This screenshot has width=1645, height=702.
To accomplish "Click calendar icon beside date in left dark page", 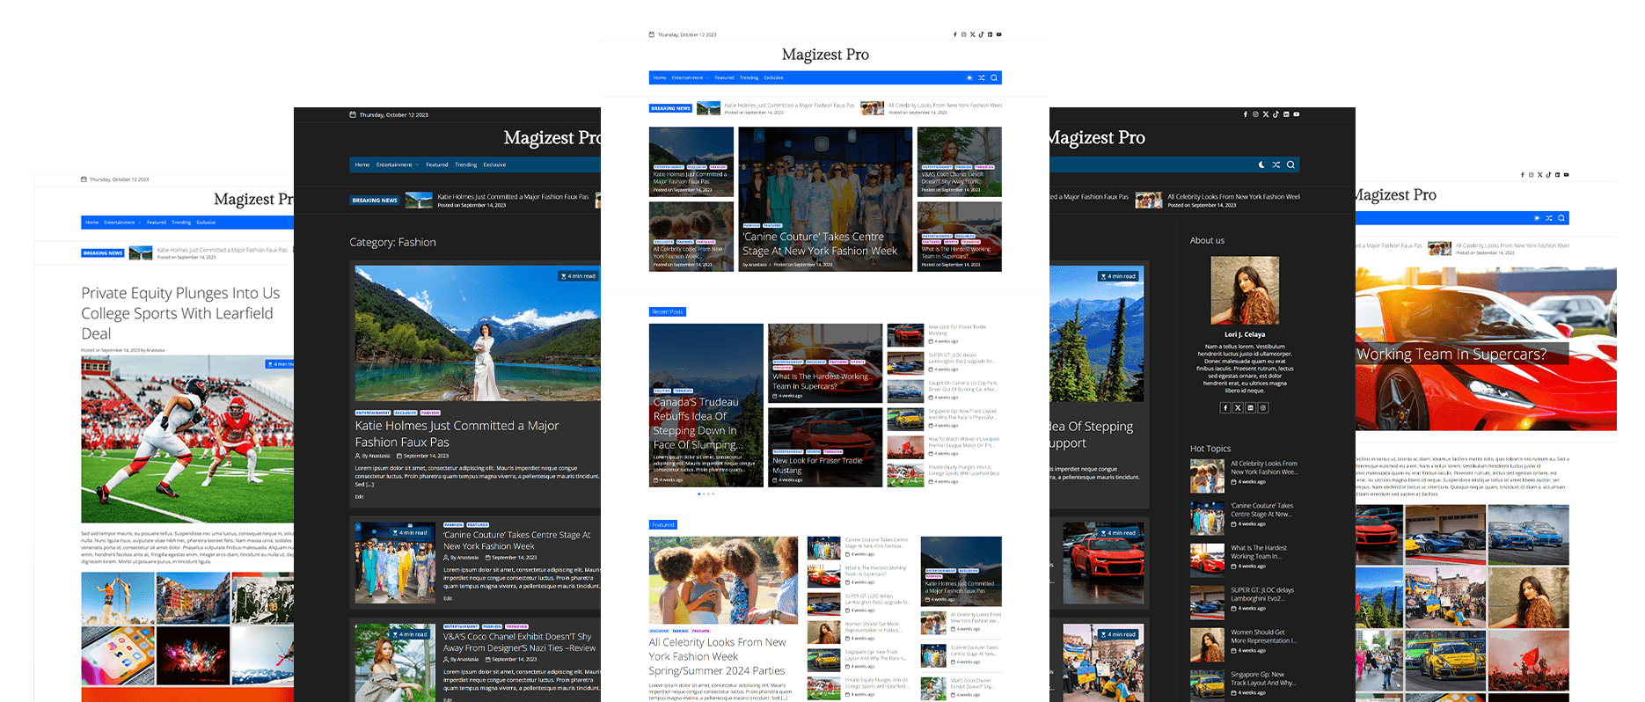I will tap(353, 114).
